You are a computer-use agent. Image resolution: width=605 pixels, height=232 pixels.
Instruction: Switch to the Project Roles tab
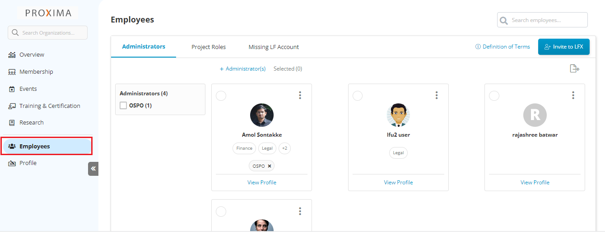pyautogui.click(x=209, y=47)
